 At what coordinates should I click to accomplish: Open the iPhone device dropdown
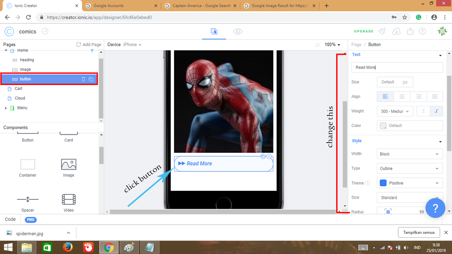[132, 44]
